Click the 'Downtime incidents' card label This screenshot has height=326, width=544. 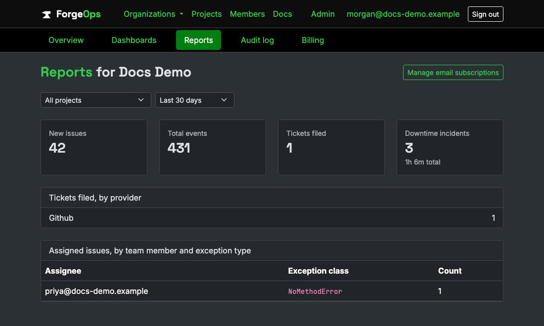[x=437, y=133]
